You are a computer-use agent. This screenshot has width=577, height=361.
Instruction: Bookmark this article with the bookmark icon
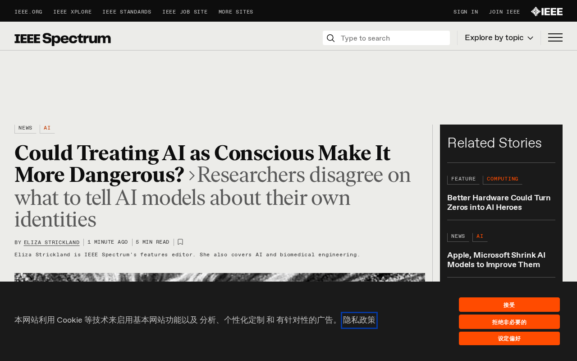(x=180, y=242)
